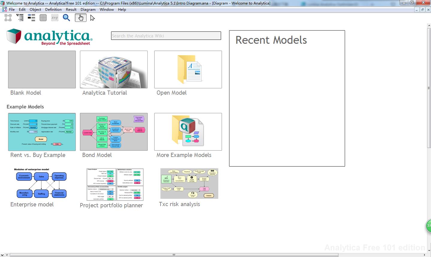Screen dimensions: 431x257
Task: Click the Project portfolio planner label
Action: pyautogui.click(x=111, y=205)
